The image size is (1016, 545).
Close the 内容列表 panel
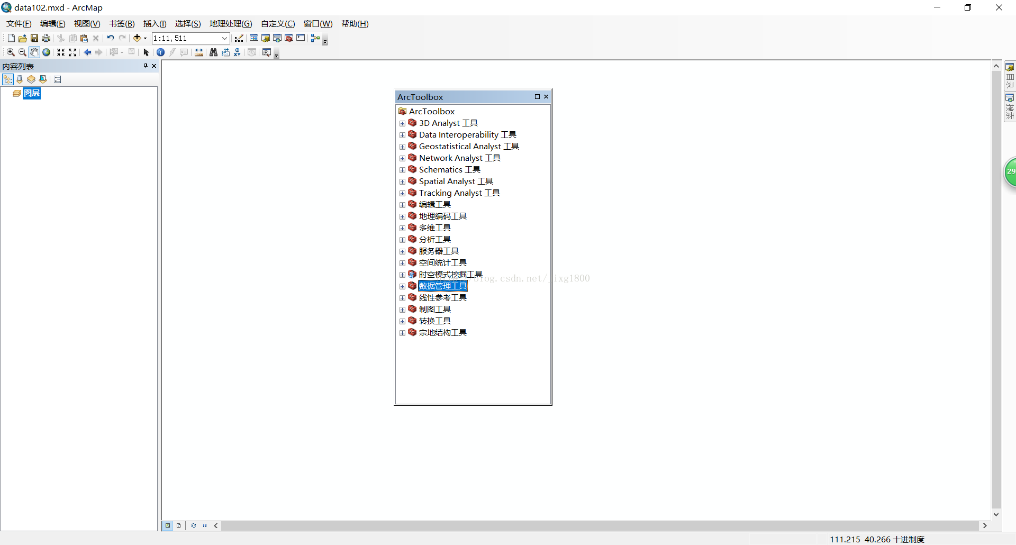[154, 66]
